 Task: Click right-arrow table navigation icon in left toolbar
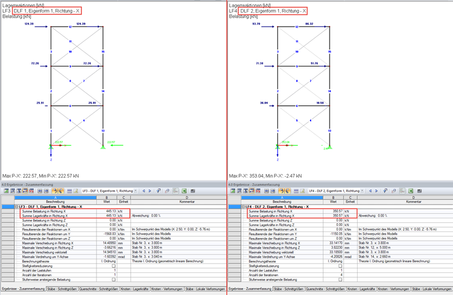point(46,191)
